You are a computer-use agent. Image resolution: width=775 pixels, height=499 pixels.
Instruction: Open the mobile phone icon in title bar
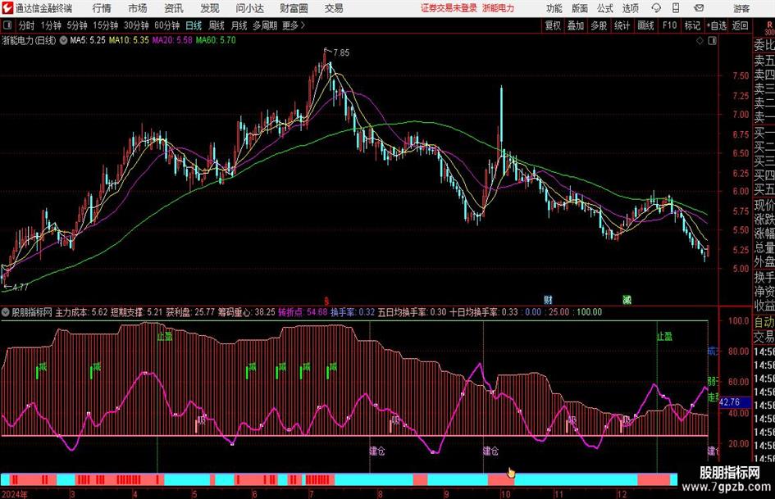(x=676, y=8)
